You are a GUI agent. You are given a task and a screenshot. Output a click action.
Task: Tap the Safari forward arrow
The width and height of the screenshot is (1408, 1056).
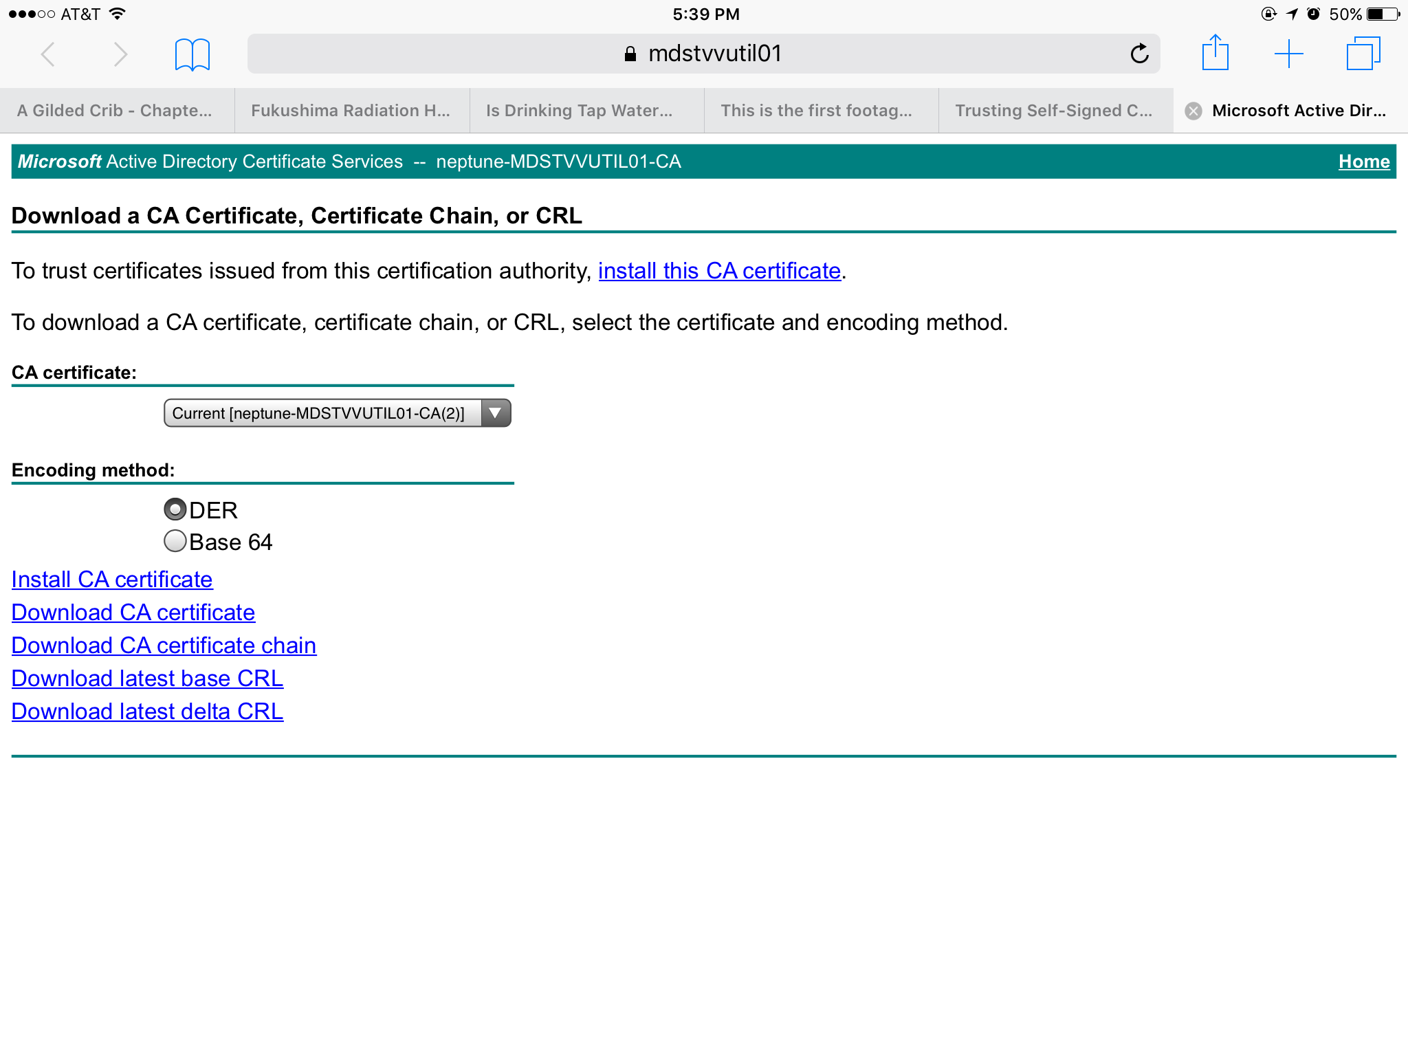(120, 54)
